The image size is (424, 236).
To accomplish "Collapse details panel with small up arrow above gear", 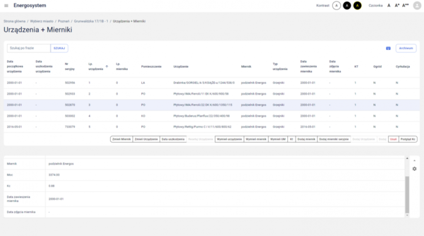I will coord(414,161).
